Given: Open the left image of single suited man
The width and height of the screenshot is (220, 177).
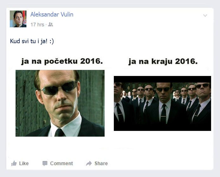Looking at the screenshot, I should point(60,103).
